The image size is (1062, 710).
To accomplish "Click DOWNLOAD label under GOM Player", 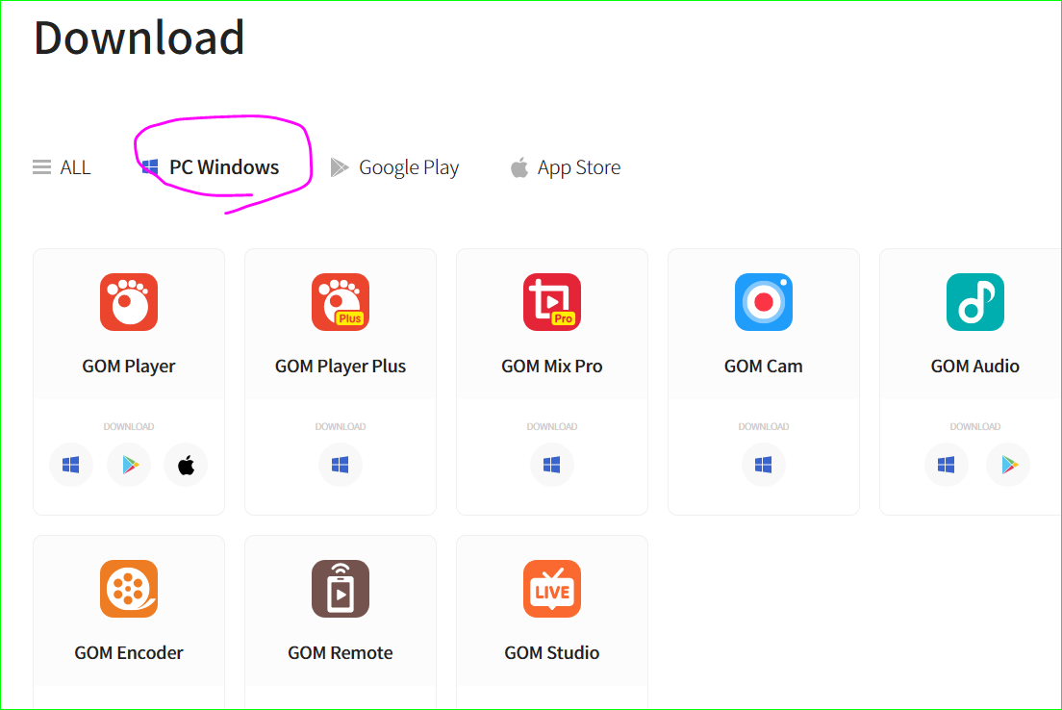I will coord(129,427).
